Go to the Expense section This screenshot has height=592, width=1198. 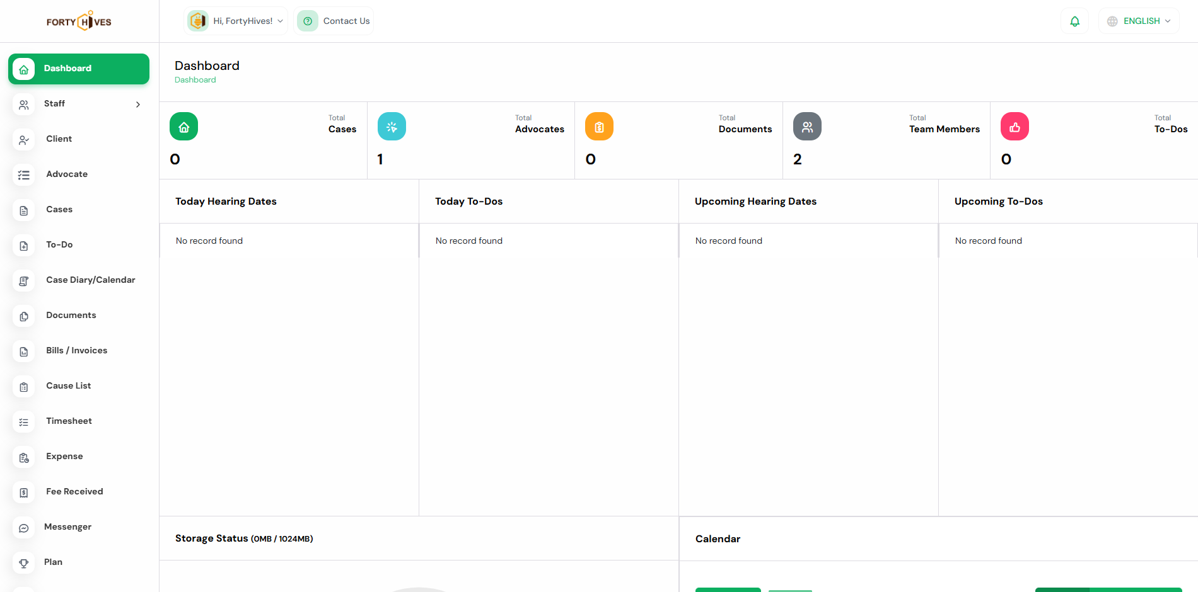pos(79,457)
